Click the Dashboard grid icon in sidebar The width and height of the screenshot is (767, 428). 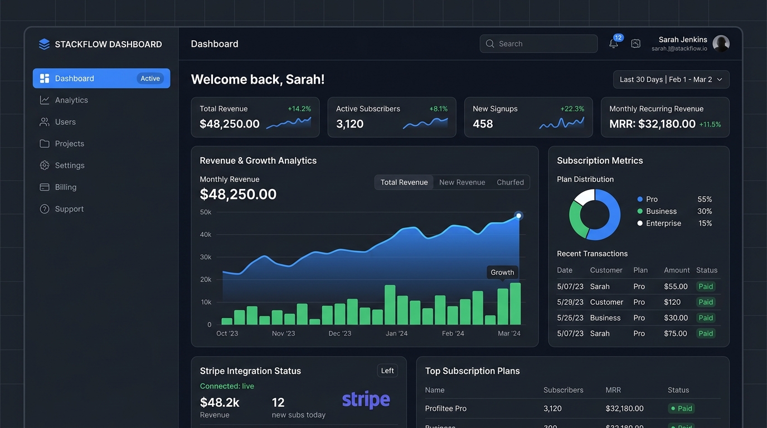click(45, 79)
